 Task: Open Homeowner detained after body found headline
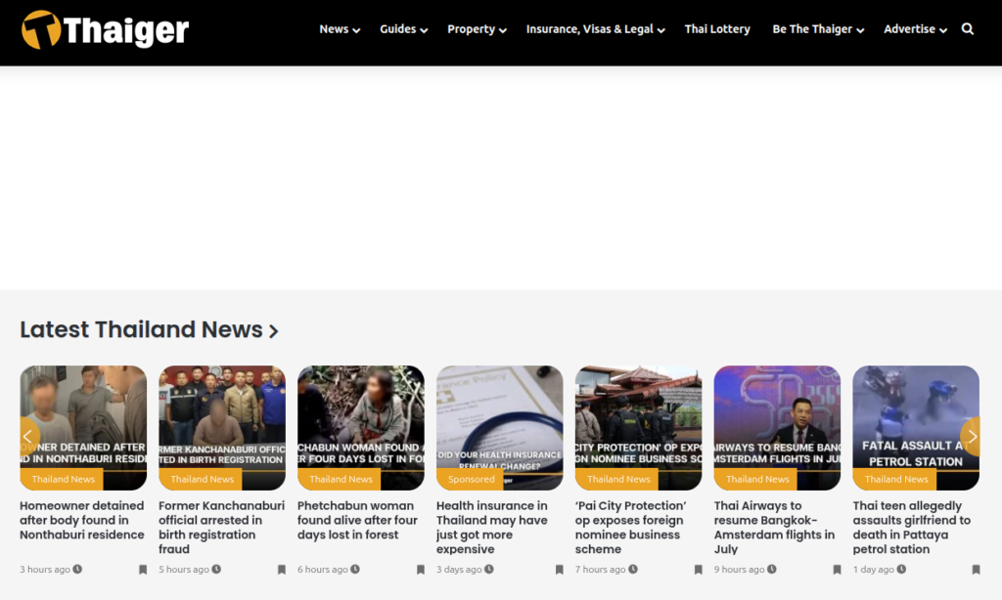tap(82, 520)
